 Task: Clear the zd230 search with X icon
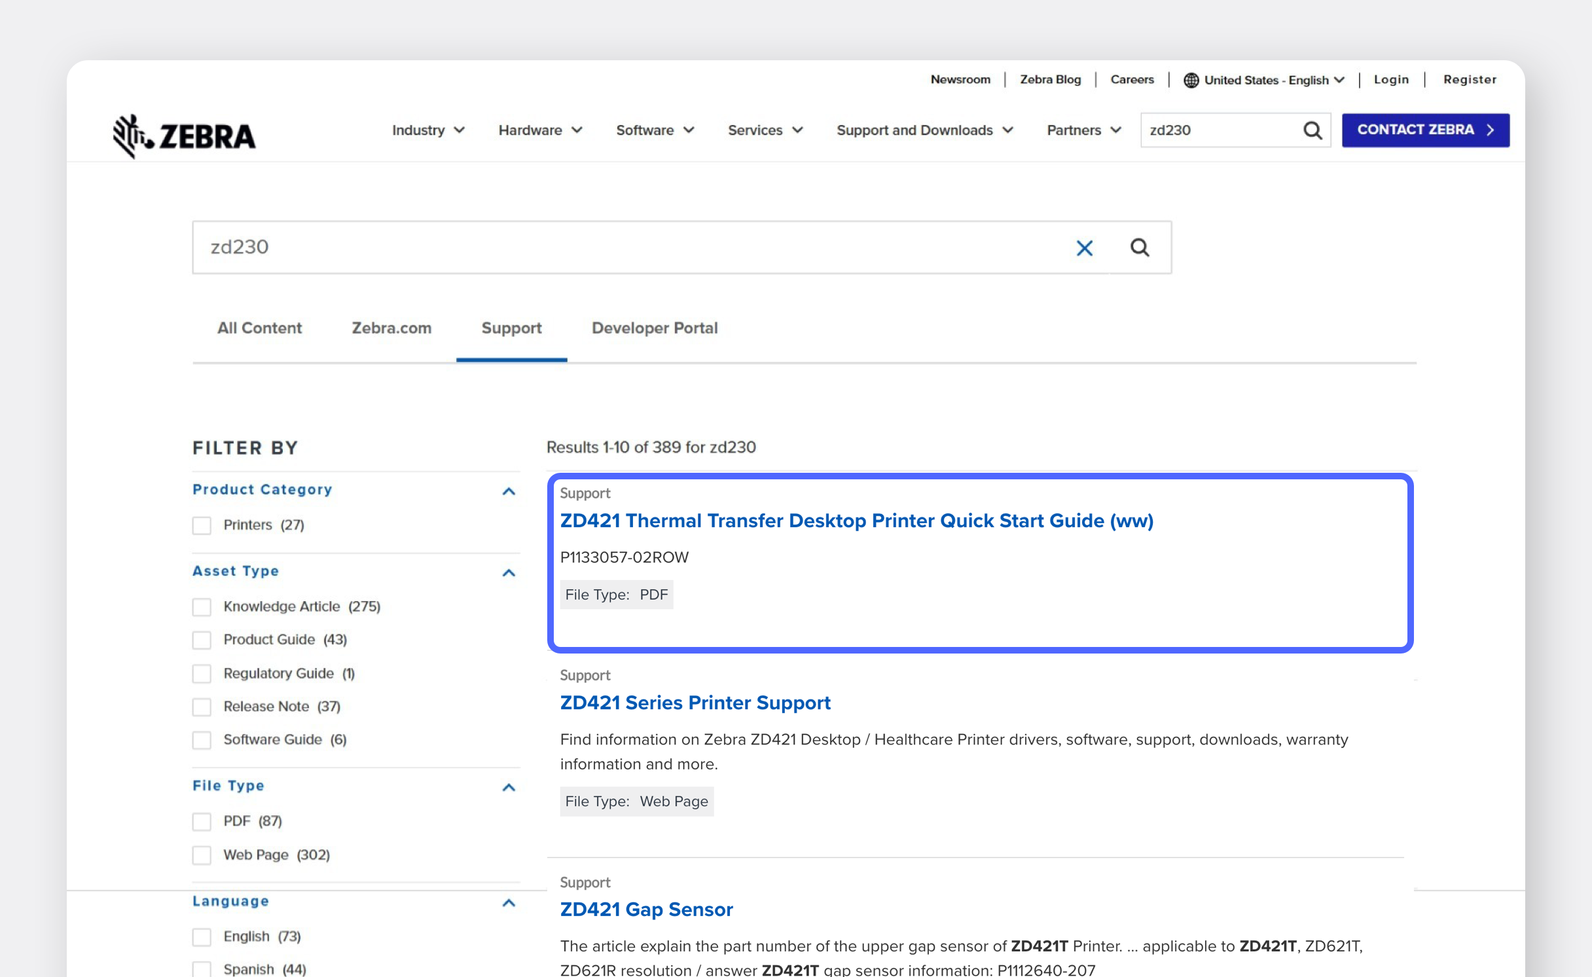1084,248
